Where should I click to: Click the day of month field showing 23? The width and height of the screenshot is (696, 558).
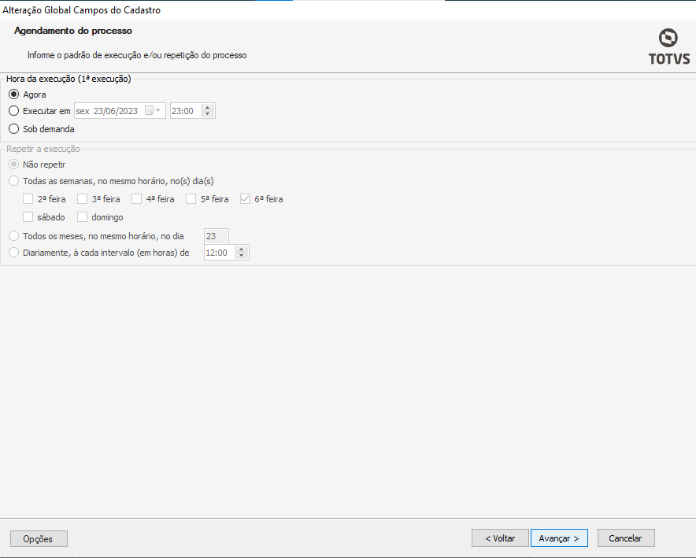coord(216,235)
